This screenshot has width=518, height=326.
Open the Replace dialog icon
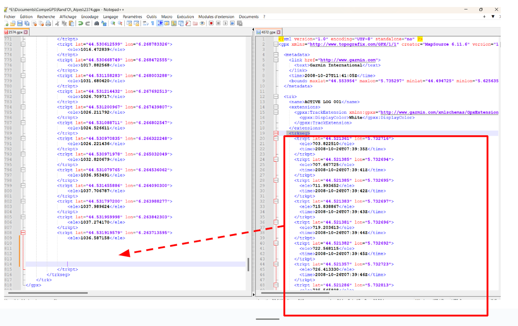click(104, 24)
